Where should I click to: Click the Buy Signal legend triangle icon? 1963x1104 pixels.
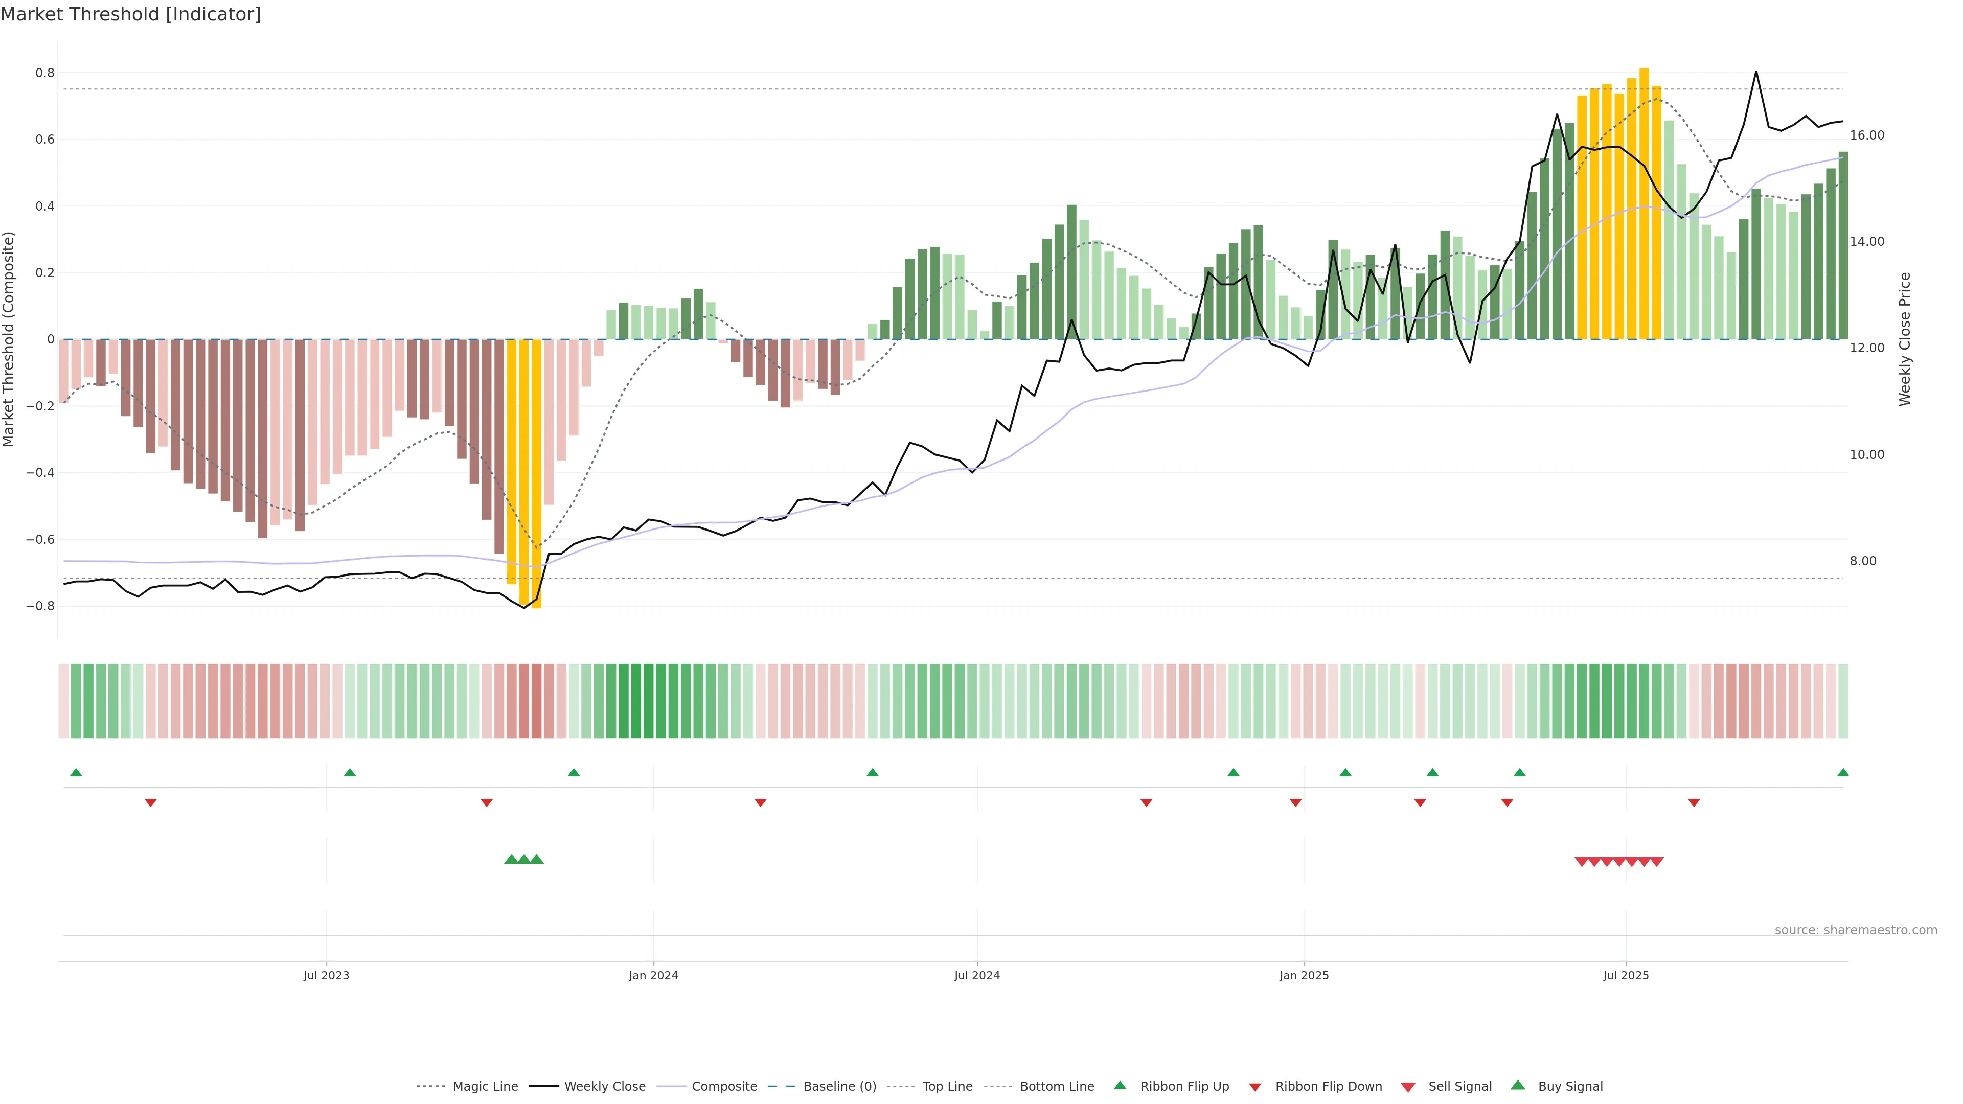pos(1518,1085)
